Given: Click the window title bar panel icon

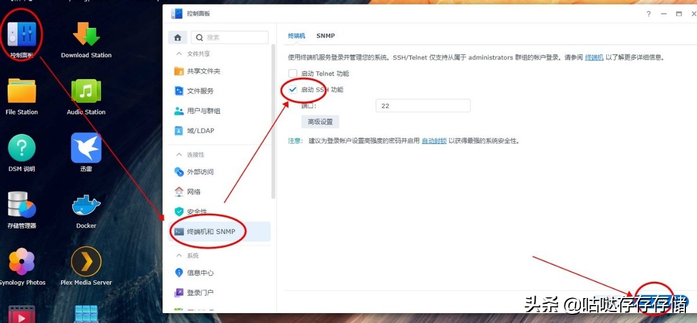Looking at the screenshot, I should [177, 13].
